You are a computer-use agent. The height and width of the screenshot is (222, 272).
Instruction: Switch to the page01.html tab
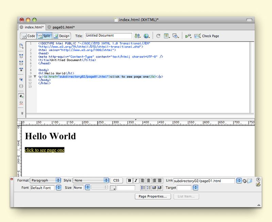point(63,27)
